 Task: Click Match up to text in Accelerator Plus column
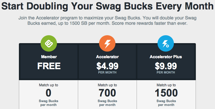click(x=166, y=85)
